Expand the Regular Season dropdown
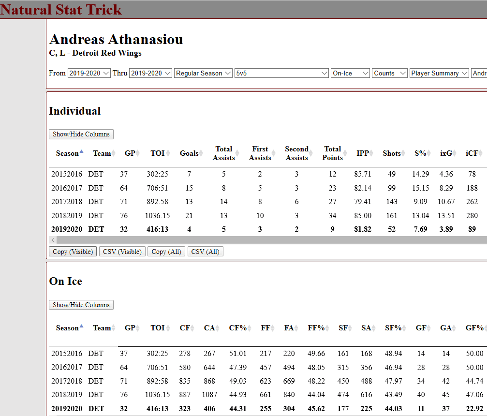This screenshot has width=487, height=416. coord(203,73)
